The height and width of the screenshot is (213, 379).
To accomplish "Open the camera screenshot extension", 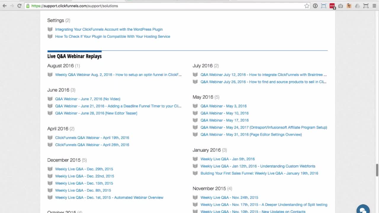I will click(341, 6).
